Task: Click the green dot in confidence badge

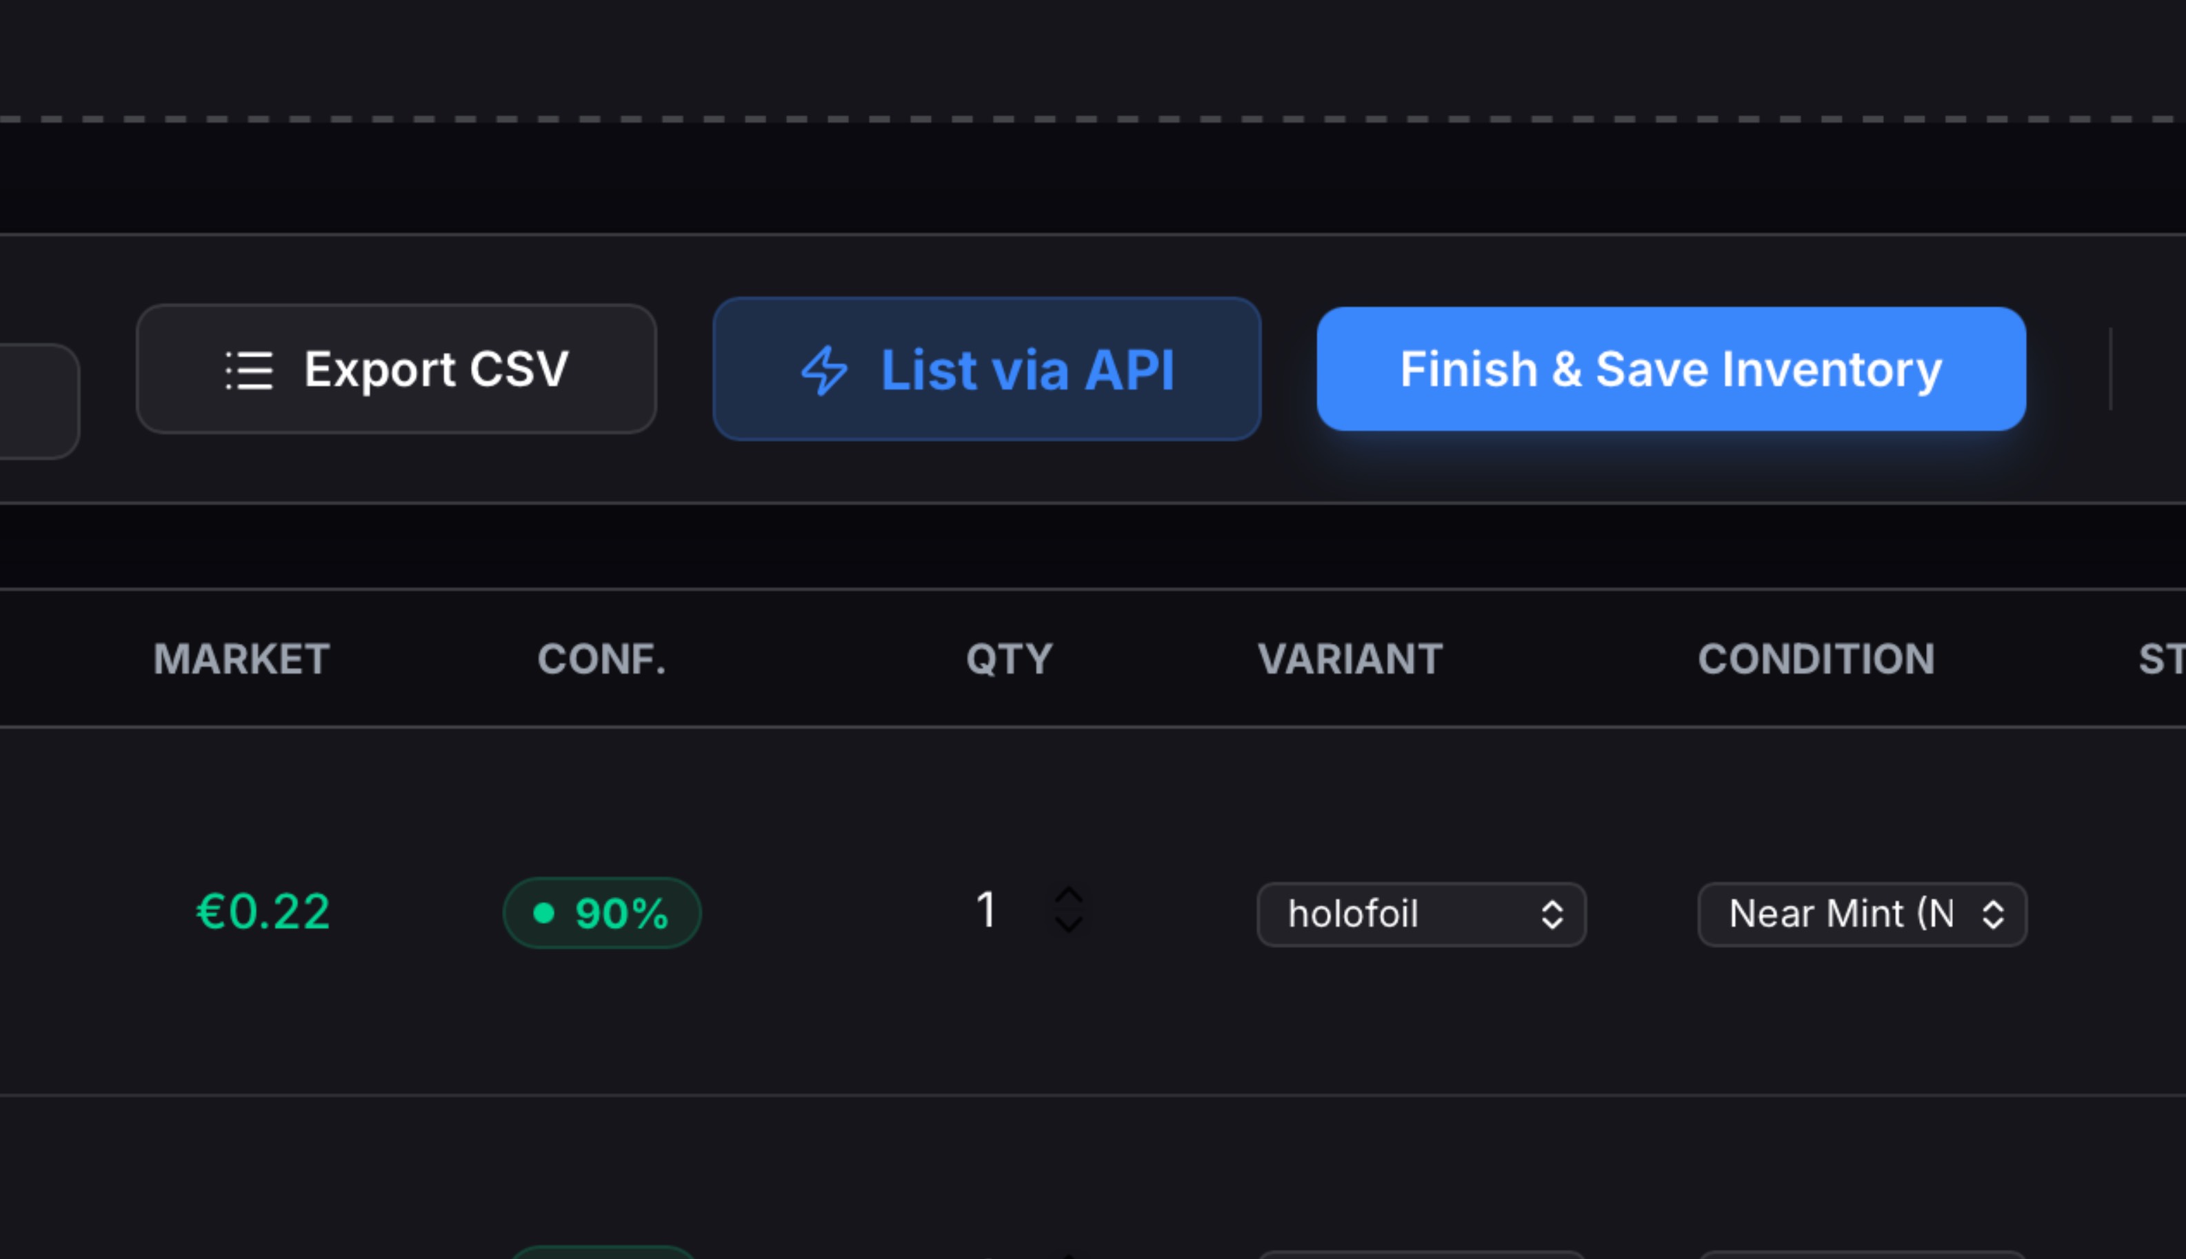Action: pyautogui.click(x=544, y=913)
